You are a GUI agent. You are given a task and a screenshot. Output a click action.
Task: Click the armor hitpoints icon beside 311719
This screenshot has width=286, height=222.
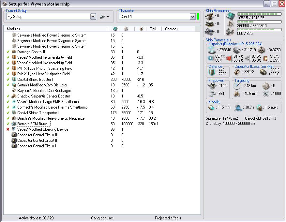pyautogui.click(x=236, y=50)
